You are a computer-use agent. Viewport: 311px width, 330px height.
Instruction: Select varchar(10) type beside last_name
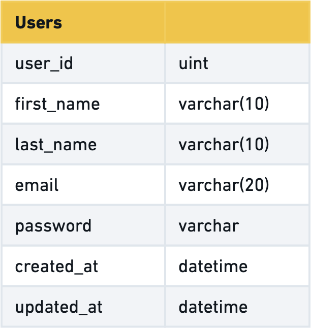coord(224,145)
